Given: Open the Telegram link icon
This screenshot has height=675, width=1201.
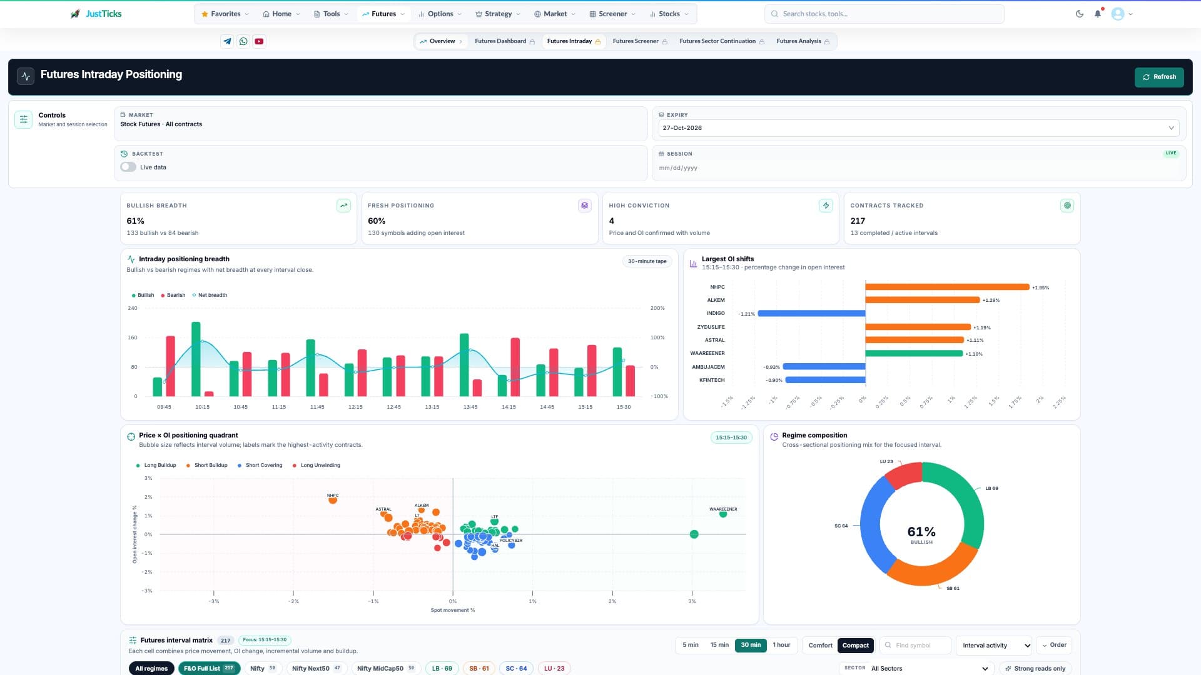Looking at the screenshot, I should (227, 41).
